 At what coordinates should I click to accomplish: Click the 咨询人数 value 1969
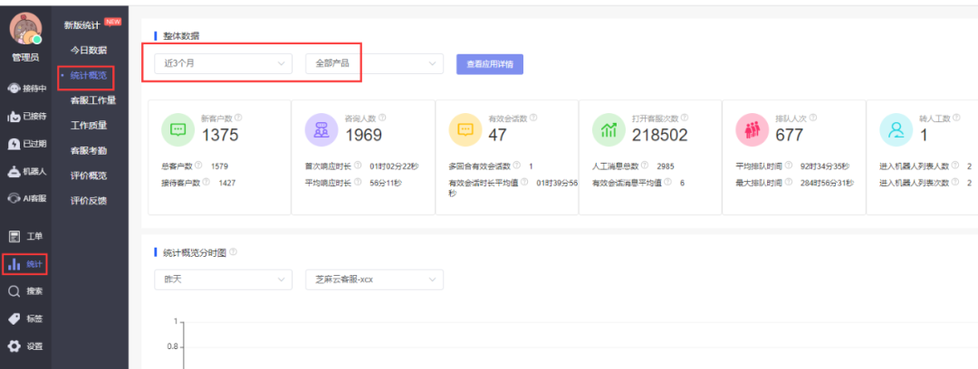(364, 135)
